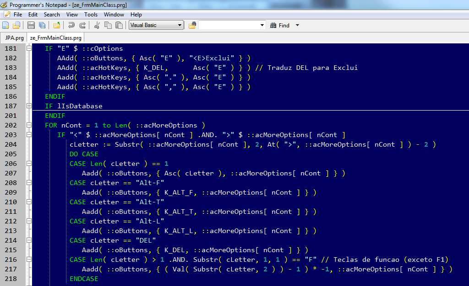The image size is (469, 286).
Task: Click the string "DEL" on line 214
Action: click(x=146, y=240)
